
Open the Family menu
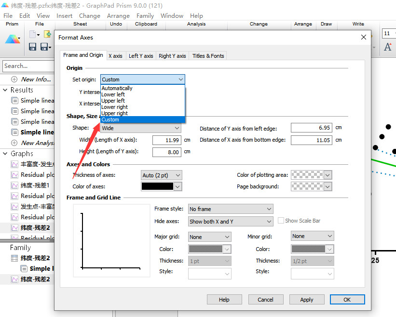tap(145, 15)
